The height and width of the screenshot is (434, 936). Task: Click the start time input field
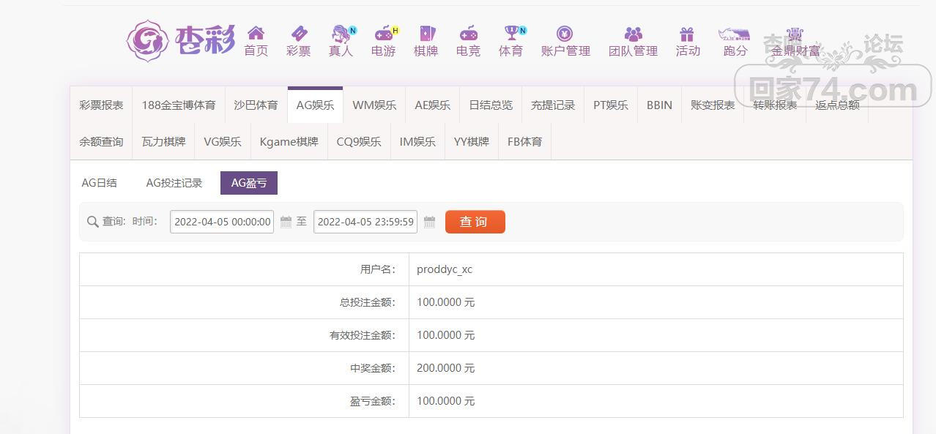pos(222,222)
